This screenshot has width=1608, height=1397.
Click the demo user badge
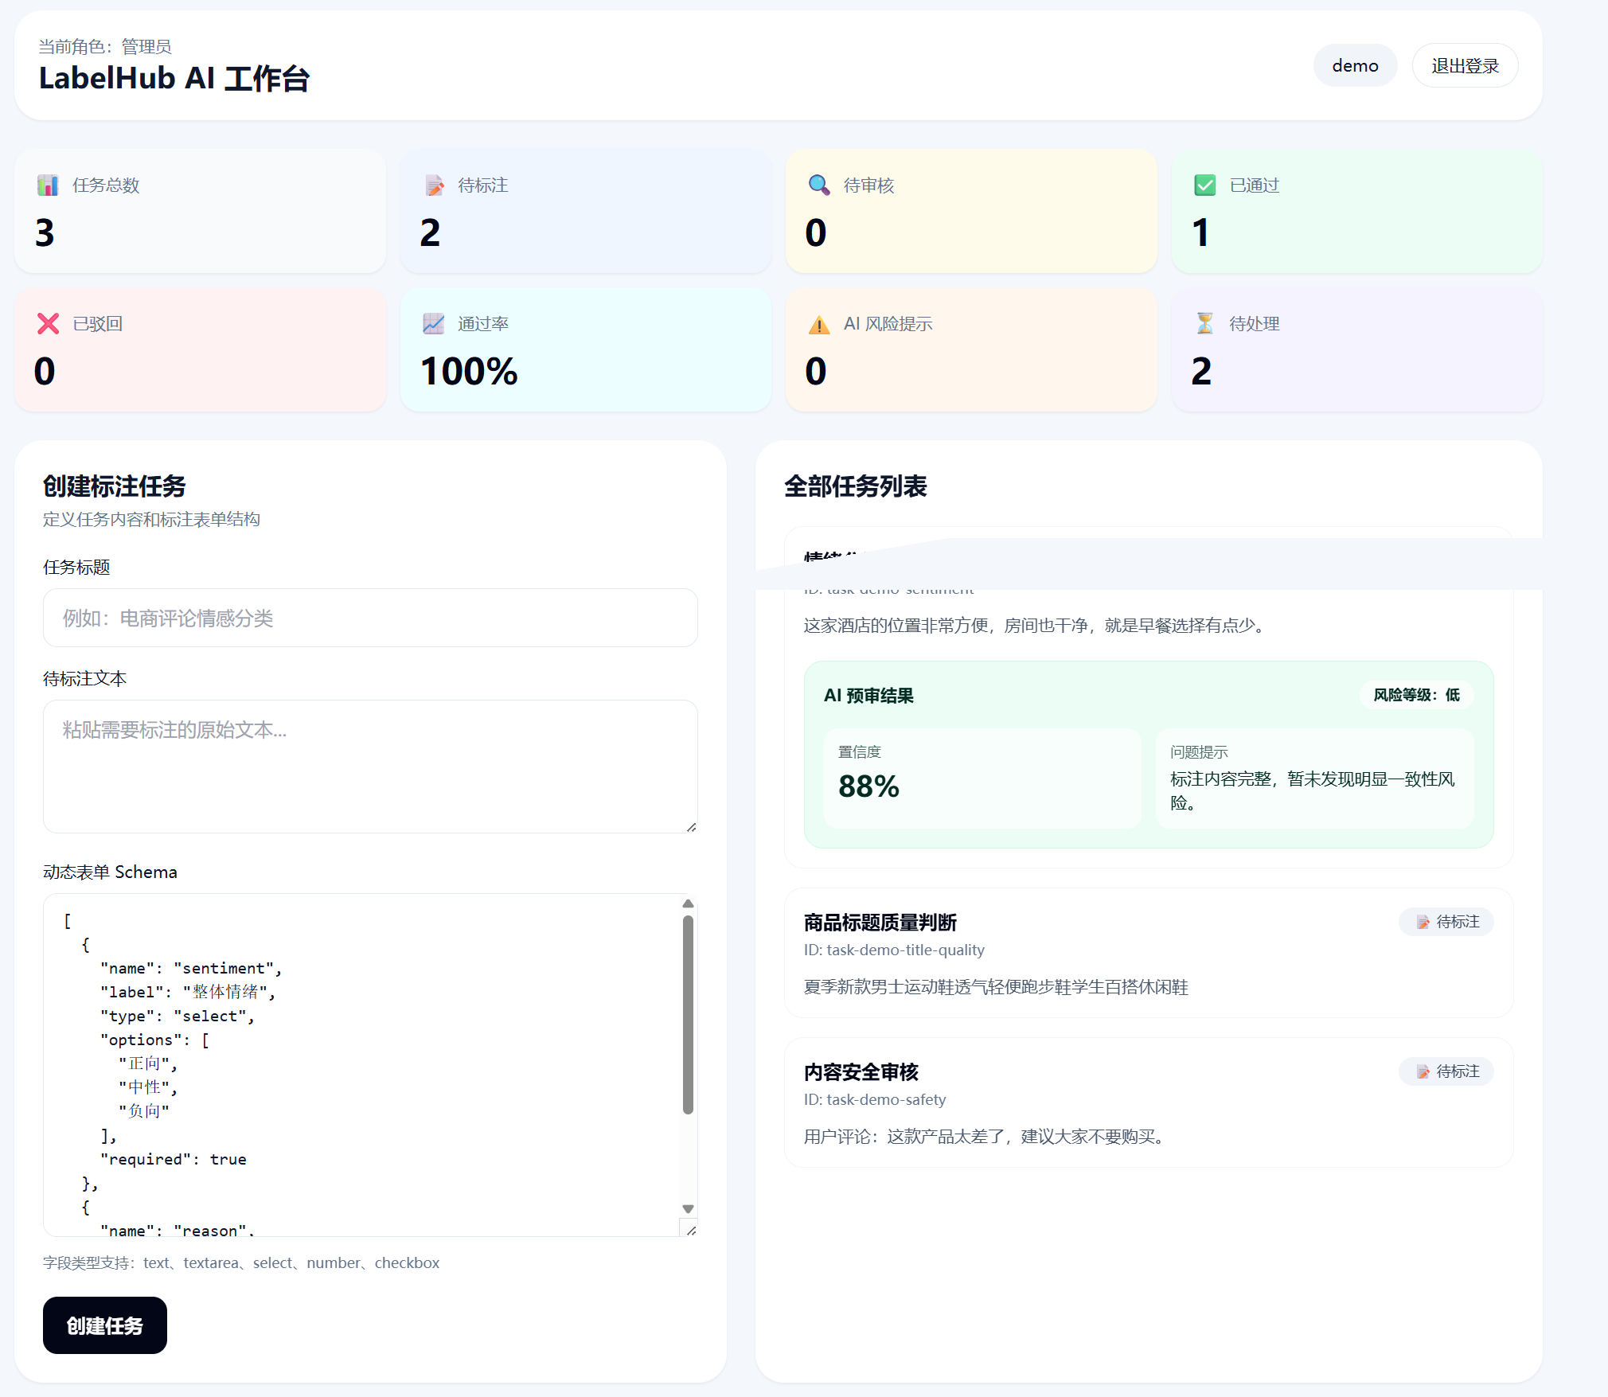tap(1355, 65)
